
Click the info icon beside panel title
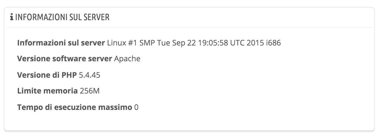[12, 17]
